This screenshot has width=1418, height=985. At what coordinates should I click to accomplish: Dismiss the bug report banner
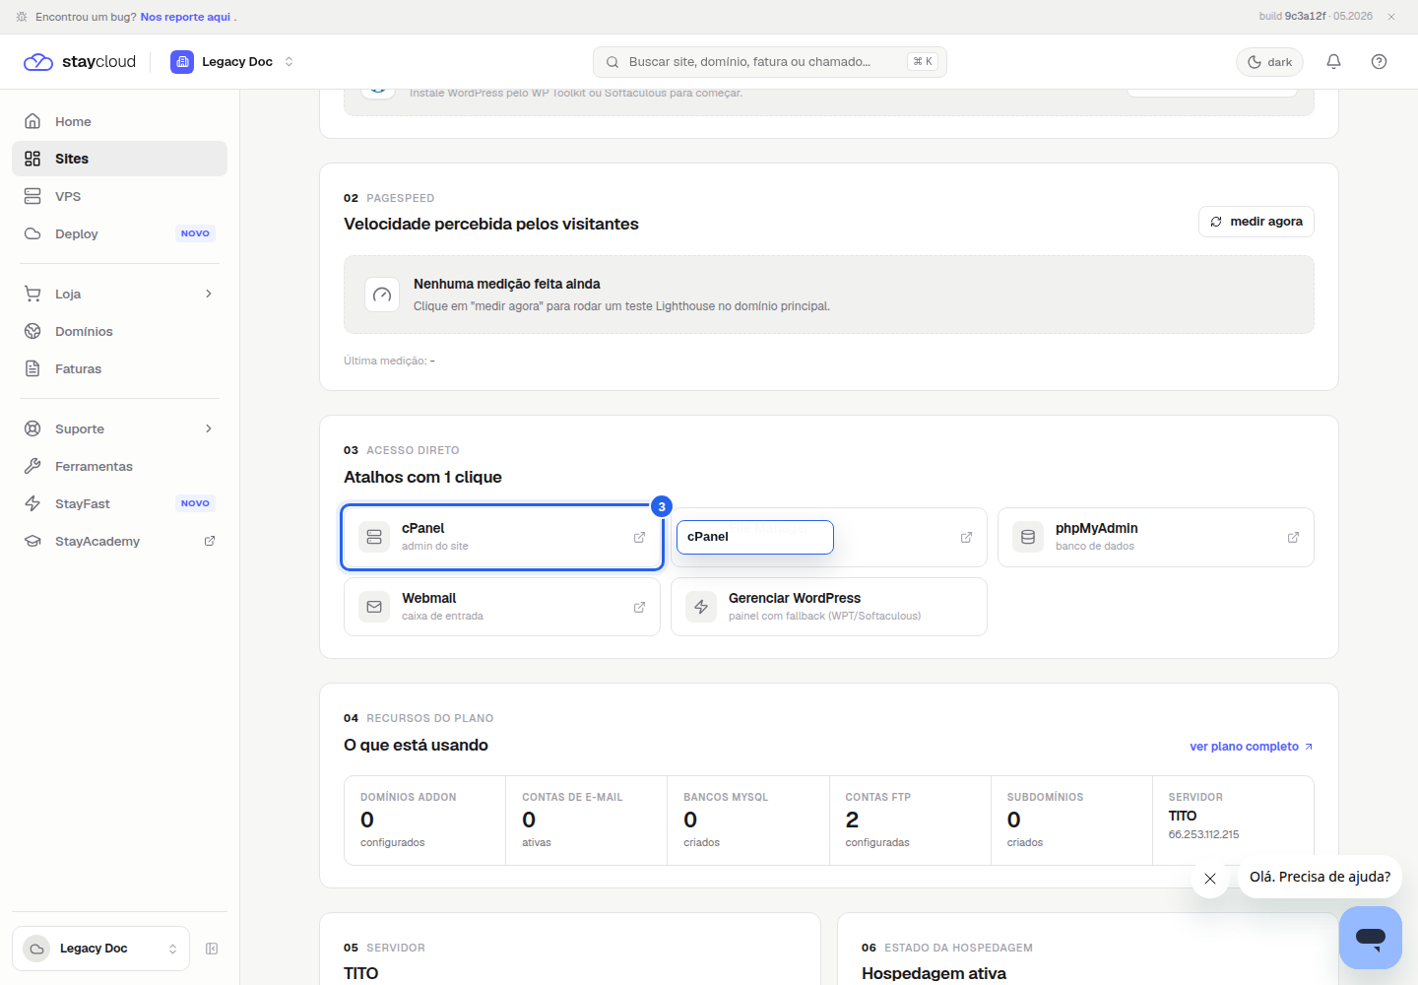click(1391, 17)
